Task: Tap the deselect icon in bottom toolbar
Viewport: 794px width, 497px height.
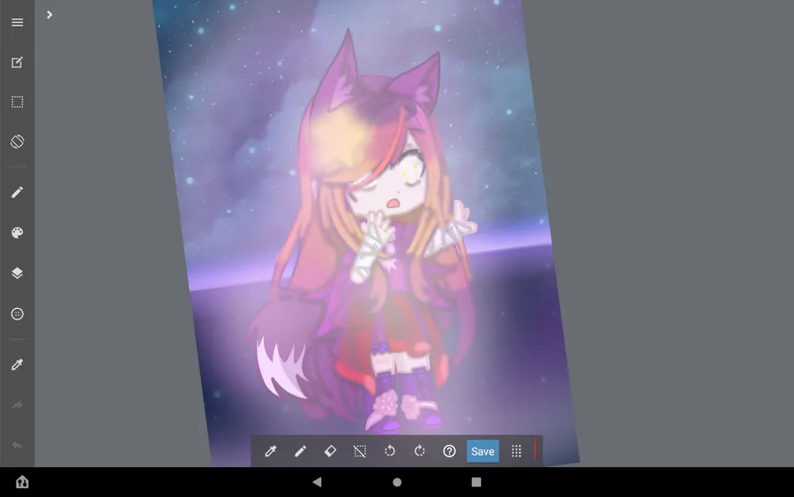Action: (x=360, y=451)
